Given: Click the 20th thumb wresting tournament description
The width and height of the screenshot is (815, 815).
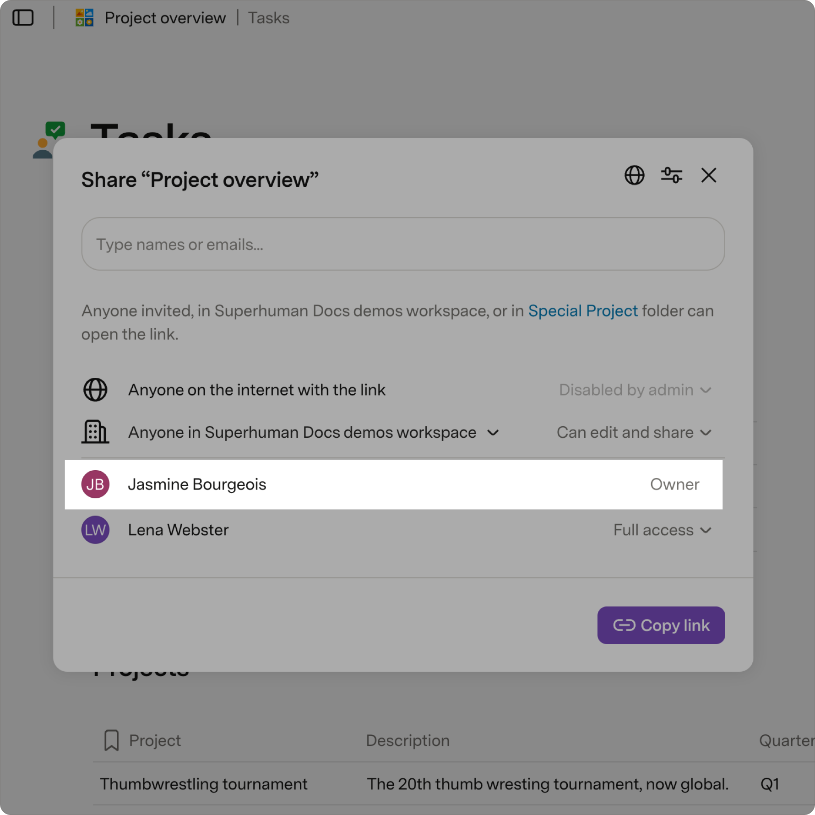Looking at the screenshot, I should coord(547,784).
